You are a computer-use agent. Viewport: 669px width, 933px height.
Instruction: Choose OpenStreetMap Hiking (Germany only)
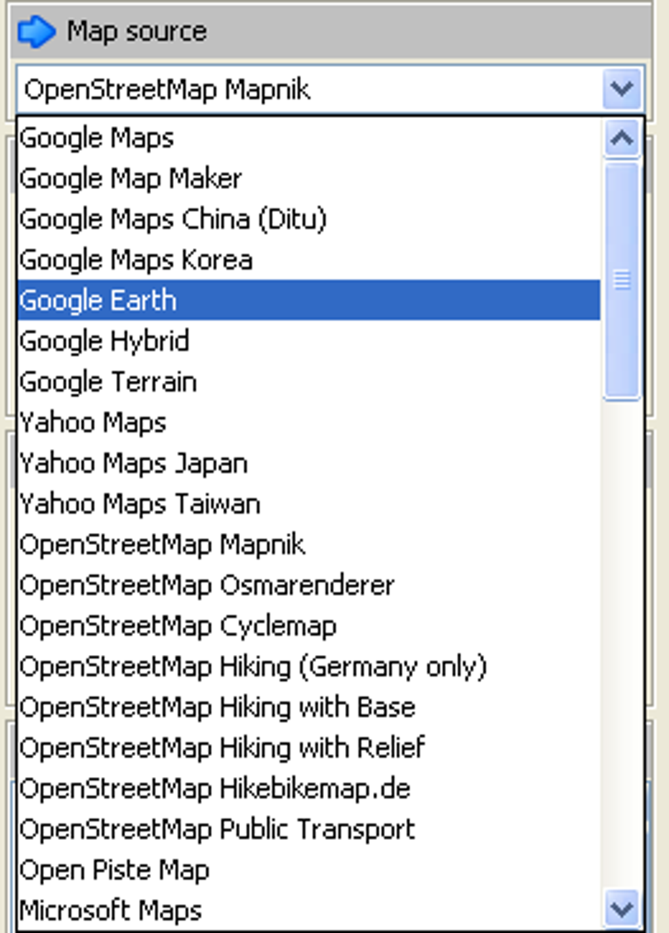[x=308, y=666]
